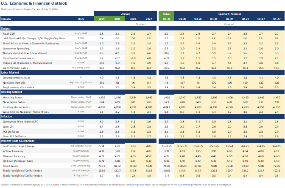Select the "2-Year Treasury" row label
This screenshot has height=188, width=285.
13,151
